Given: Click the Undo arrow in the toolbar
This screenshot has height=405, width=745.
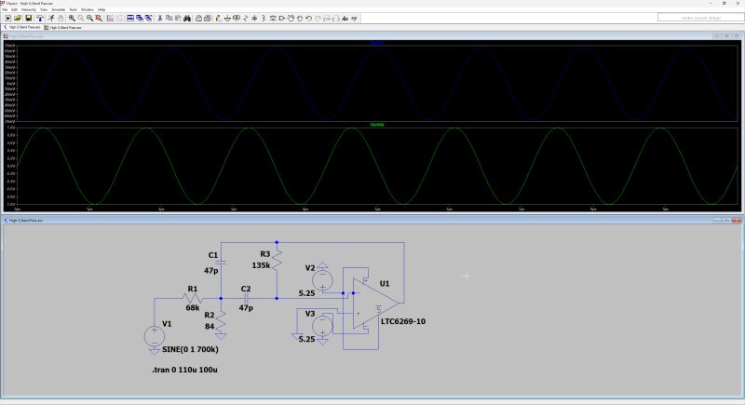Looking at the screenshot, I should click(309, 18).
